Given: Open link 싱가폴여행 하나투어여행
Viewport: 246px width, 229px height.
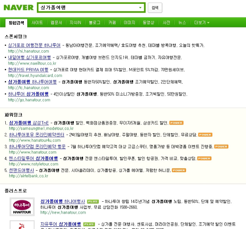Looking at the screenshot, I should (x=32, y=82).
